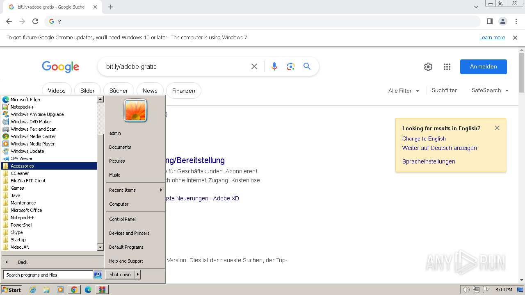Image resolution: width=525 pixels, height=295 pixels.
Task: Select the Bilder search filter
Action: [x=87, y=91]
